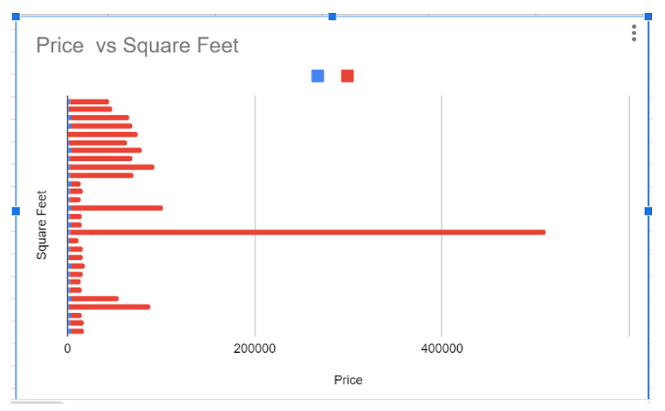665x411 pixels.
Task: Click the red legend swatch
Action: 347,76
